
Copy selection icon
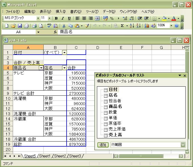point(70,26)
